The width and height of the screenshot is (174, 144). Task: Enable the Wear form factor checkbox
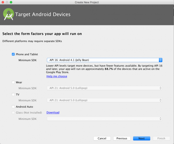click(x=13, y=82)
